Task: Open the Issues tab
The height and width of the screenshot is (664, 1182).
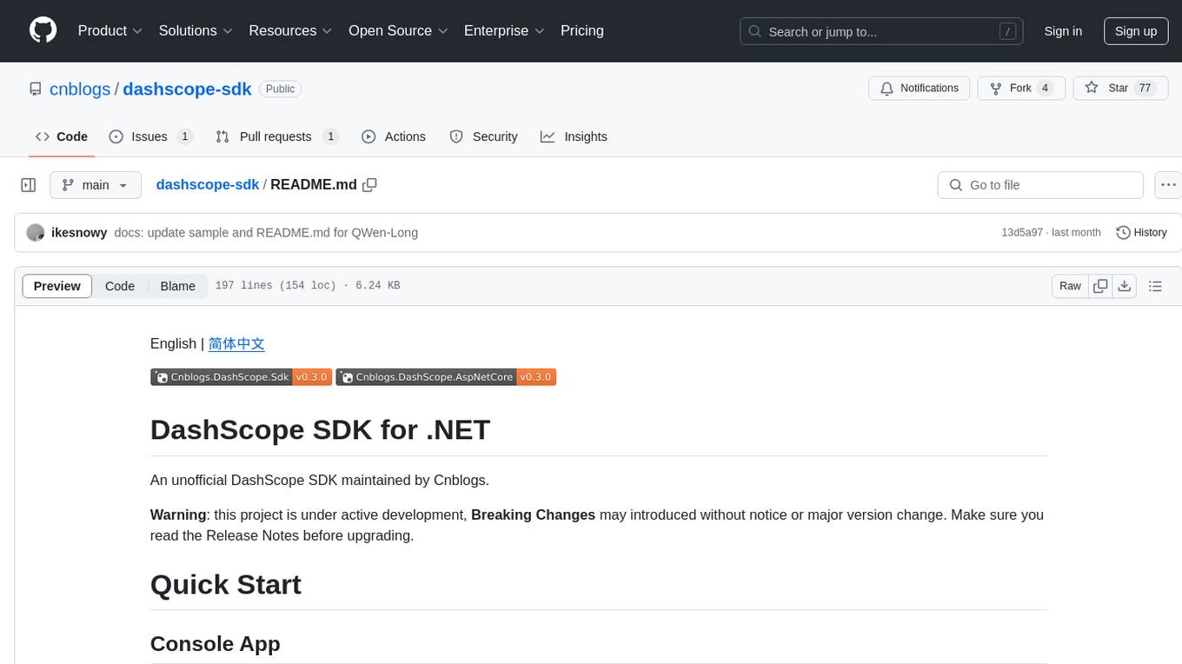Action: click(150, 136)
